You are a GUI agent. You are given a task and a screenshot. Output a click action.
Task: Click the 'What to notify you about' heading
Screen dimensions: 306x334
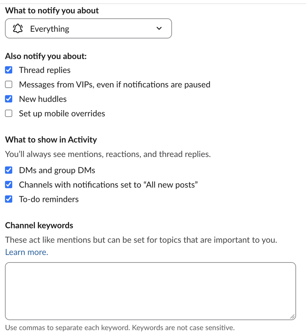point(52,11)
